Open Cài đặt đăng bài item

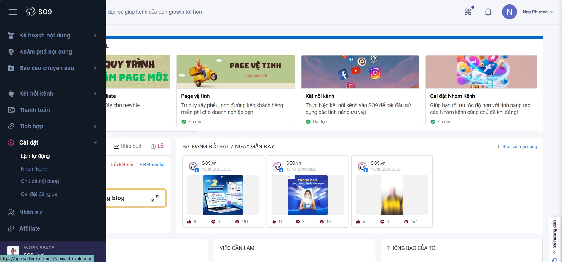pyautogui.click(x=40, y=194)
